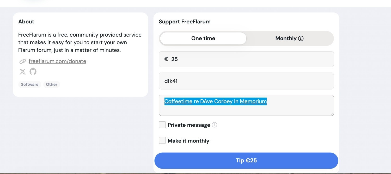The width and height of the screenshot is (391, 174).
Task: Open the freeflarum.com/donate link
Action: click(x=57, y=61)
